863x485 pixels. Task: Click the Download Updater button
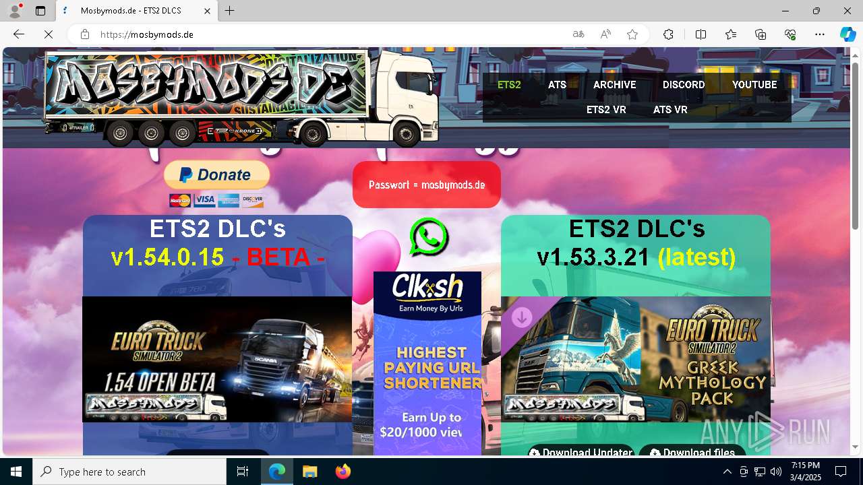581,451
